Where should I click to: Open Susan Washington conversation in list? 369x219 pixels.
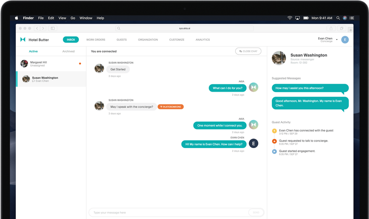(x=51, y=79)
